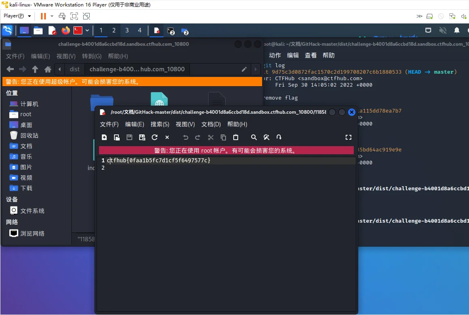Open the Player(P) dropdown menu

click(17, 16)
